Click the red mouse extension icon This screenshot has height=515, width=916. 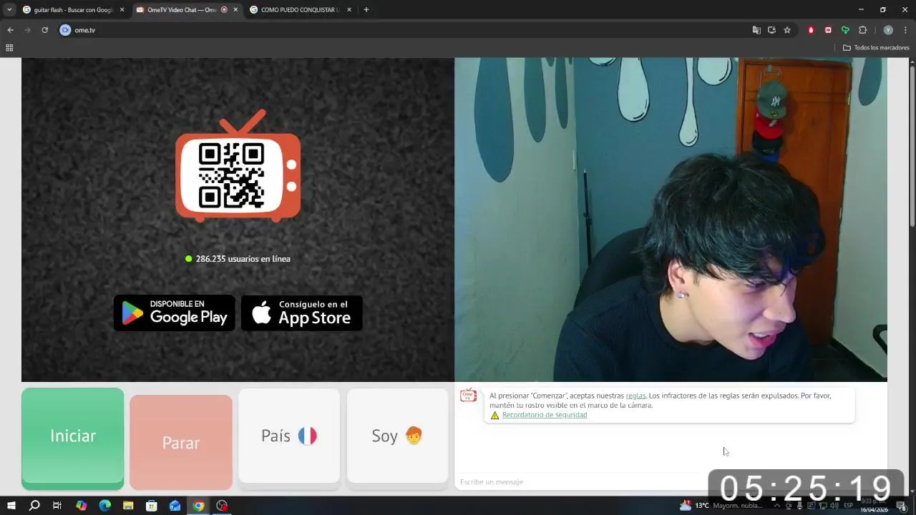[x=811, y=30]
